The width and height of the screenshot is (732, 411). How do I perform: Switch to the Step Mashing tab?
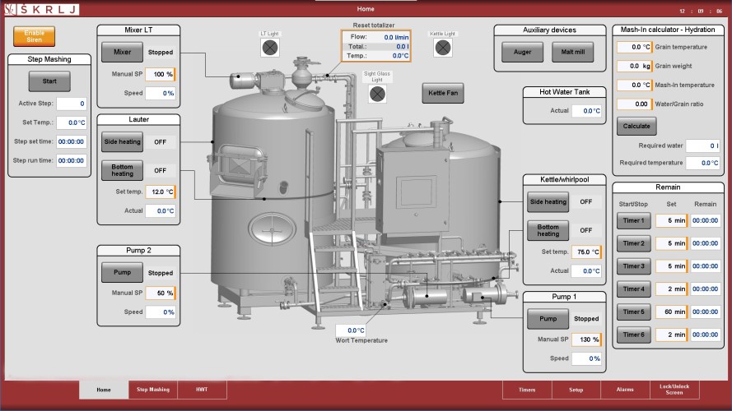pos(153,389)
